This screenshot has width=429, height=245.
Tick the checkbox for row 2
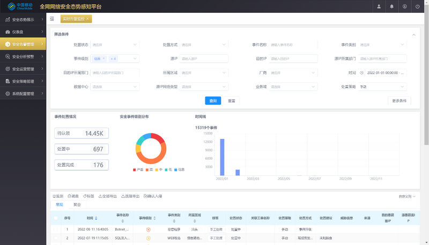pos(56,238)
